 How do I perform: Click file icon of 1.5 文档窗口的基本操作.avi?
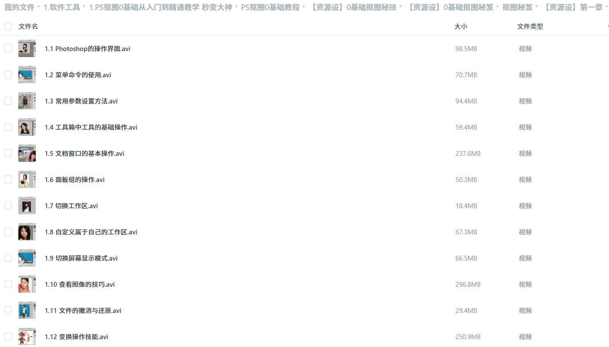coord(27,153)
